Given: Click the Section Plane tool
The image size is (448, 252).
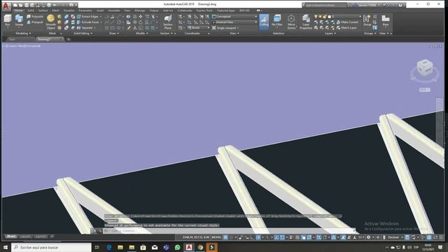Looking at the screenshot, I should point(168,22).
